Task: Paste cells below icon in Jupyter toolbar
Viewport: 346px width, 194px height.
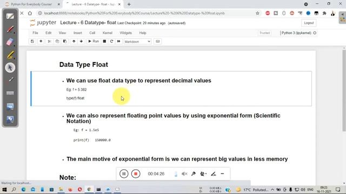Action: click(65, 41)
